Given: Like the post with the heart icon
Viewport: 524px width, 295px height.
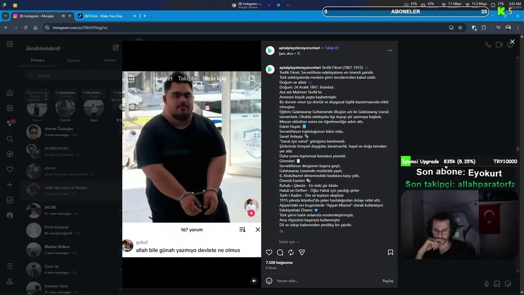Looking at the screenshot, I should (x=269, y=252).
